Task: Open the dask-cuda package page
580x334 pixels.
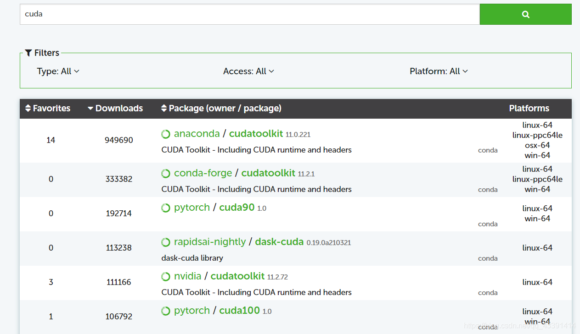Action: point(279,242)
